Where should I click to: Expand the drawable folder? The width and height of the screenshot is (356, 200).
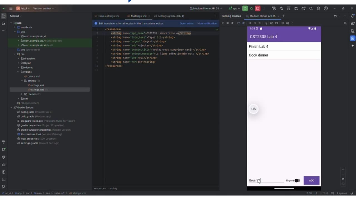(x=18, y=59)
